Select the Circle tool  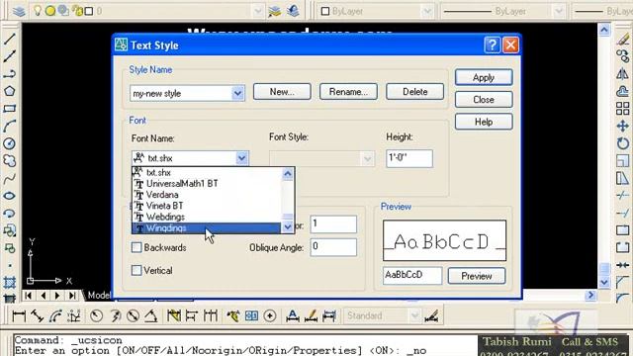click(x=9, y=143)
